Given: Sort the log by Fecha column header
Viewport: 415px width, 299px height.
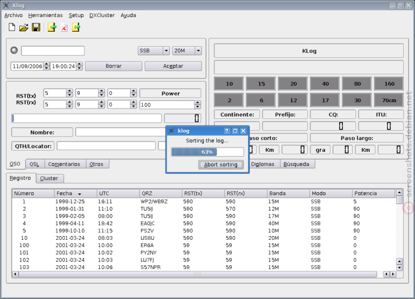Looking at the screenshot, I should 75,193.
